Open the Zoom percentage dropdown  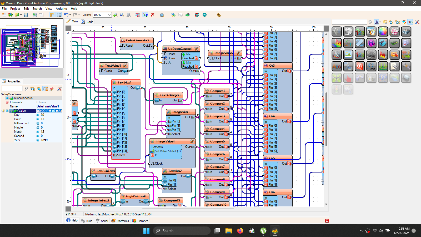point(109,15)
